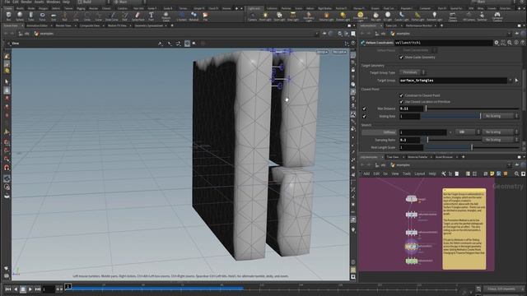Open the Sliding Rate No Scaling dropdown
527x296 pixels.
click(501, 116)
